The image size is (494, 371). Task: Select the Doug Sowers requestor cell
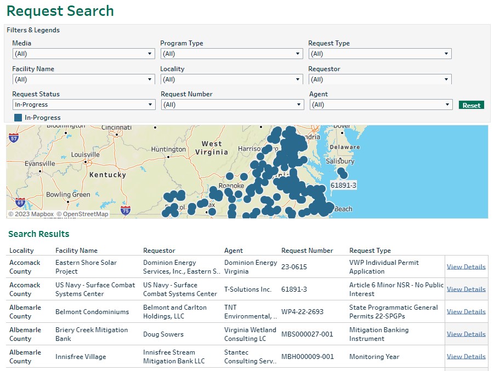163,334
